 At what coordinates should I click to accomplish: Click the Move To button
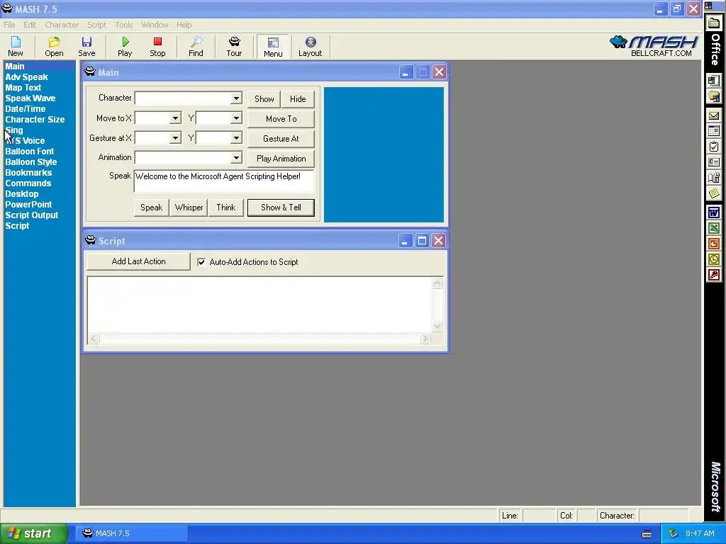[281, 119]
